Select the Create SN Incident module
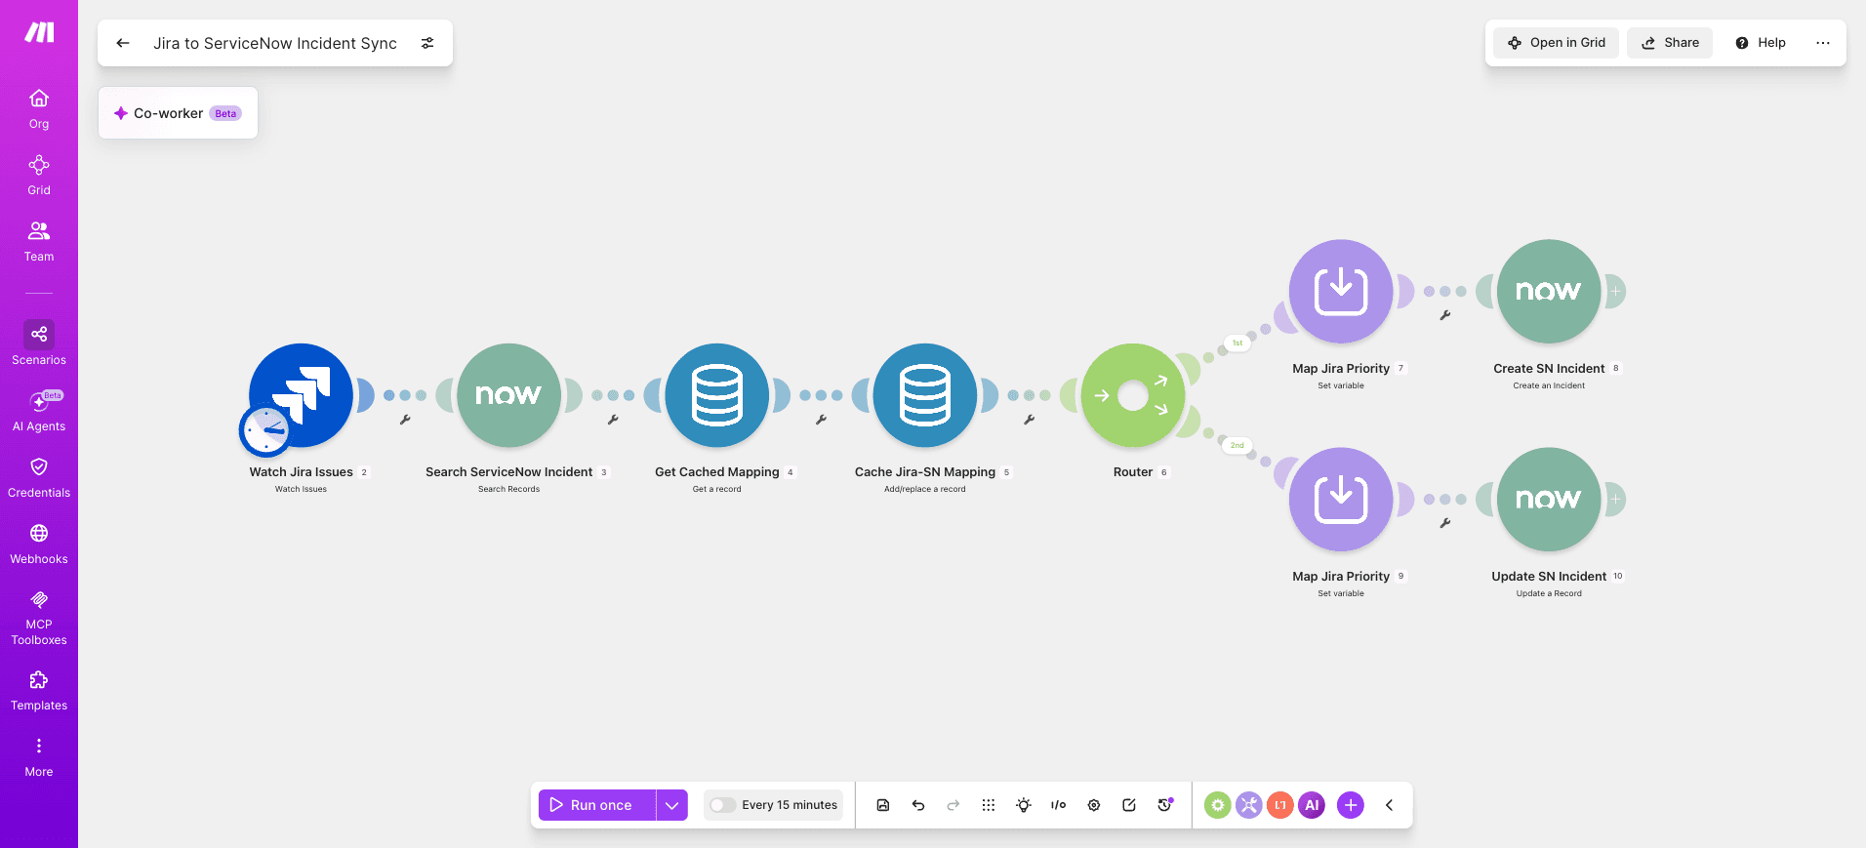 (x=1549, y=291)
